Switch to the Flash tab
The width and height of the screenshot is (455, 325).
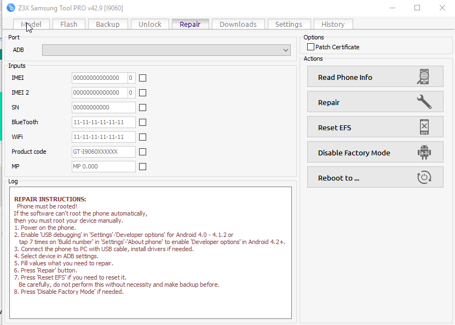[x=68, y=24]
